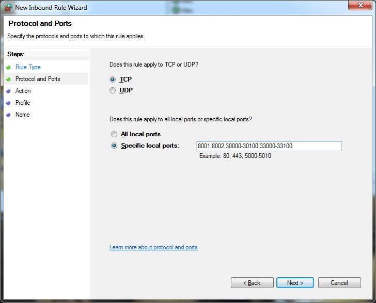Select the Profile step in sidebar
The height and width of the screenshot is (303, 376).
click(x=23, y=103)
